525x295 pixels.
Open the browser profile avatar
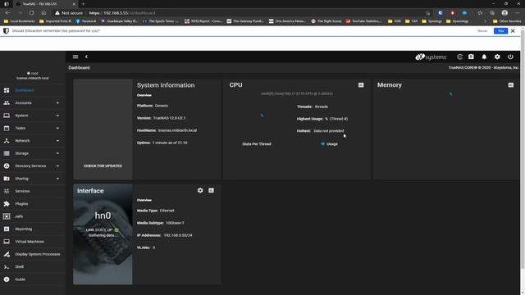pyautogui.click(x=504, y=13)
